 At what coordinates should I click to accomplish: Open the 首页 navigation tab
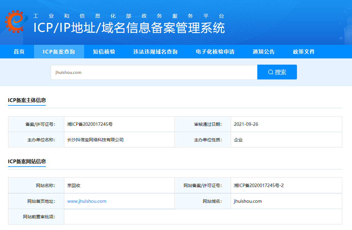tap(19, 52)
